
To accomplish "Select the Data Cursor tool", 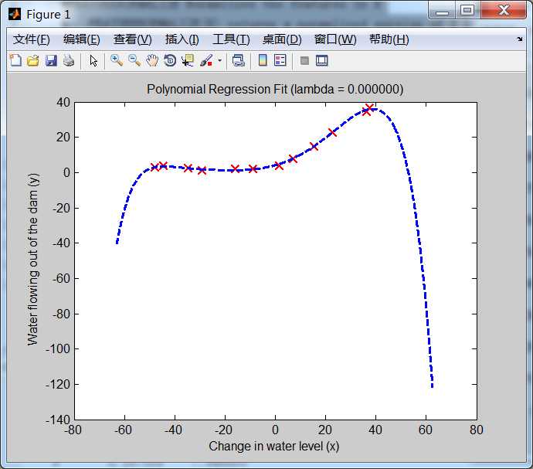I will (187, 60).
